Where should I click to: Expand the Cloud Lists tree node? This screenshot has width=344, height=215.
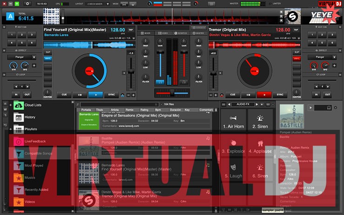[11, 105]
